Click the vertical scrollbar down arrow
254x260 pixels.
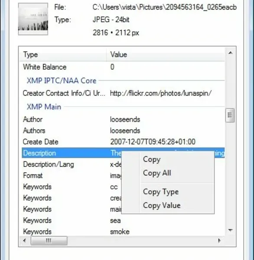click(x=230, y=230)
